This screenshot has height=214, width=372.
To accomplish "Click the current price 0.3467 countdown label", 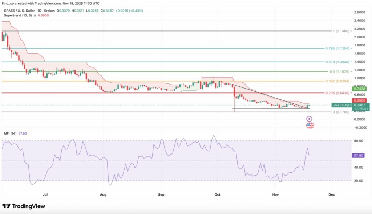I will coord(361,106).
